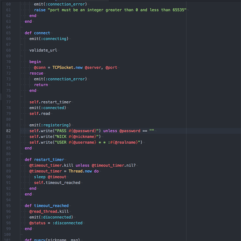Click the 'end' keyword on line 99
This screenshot has height=241, width=241.
click(x=28, y=229)
